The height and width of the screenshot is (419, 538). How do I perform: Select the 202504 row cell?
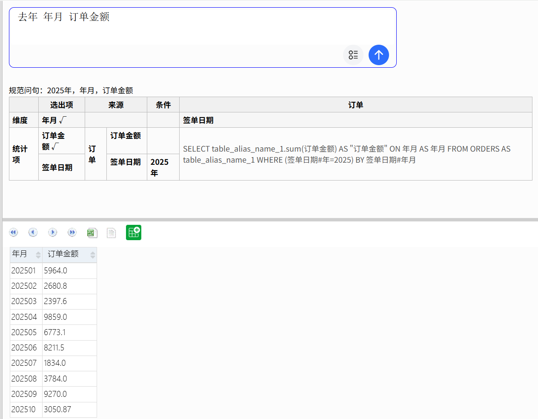coord(26,317)
